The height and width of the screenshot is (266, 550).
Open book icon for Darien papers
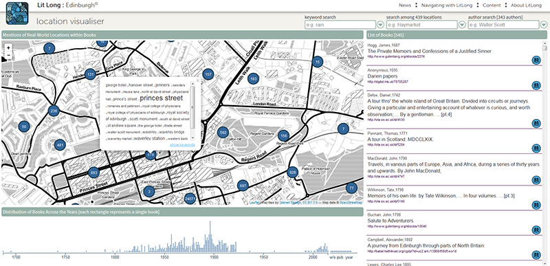536,85
